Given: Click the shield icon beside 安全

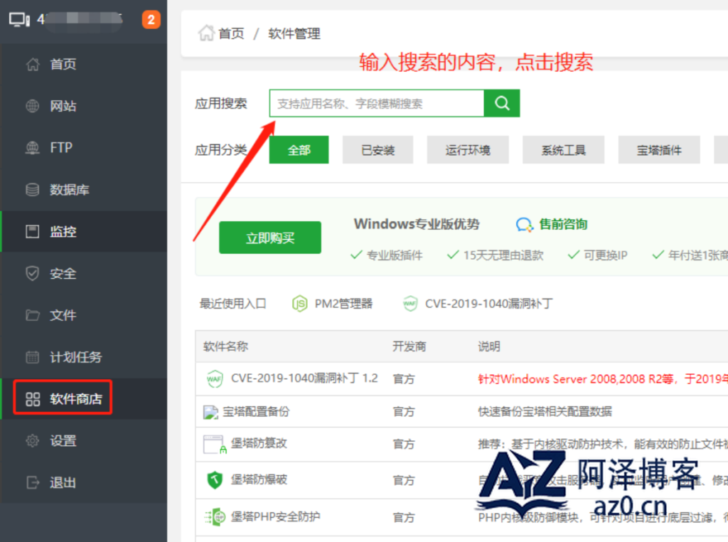Looking at the screenshot, I should 33,273.
